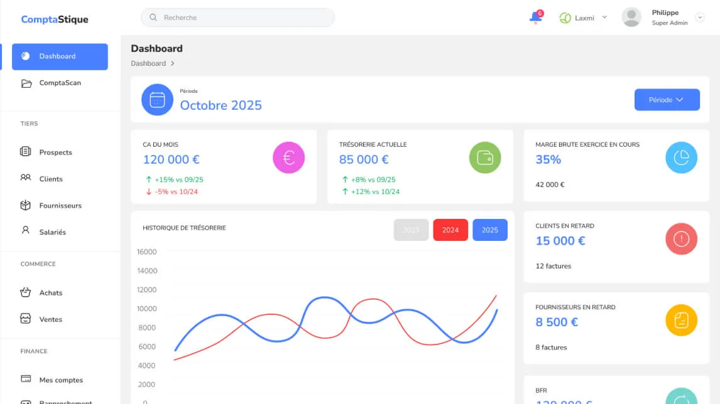Click the Clients people icon

(26, 178)
